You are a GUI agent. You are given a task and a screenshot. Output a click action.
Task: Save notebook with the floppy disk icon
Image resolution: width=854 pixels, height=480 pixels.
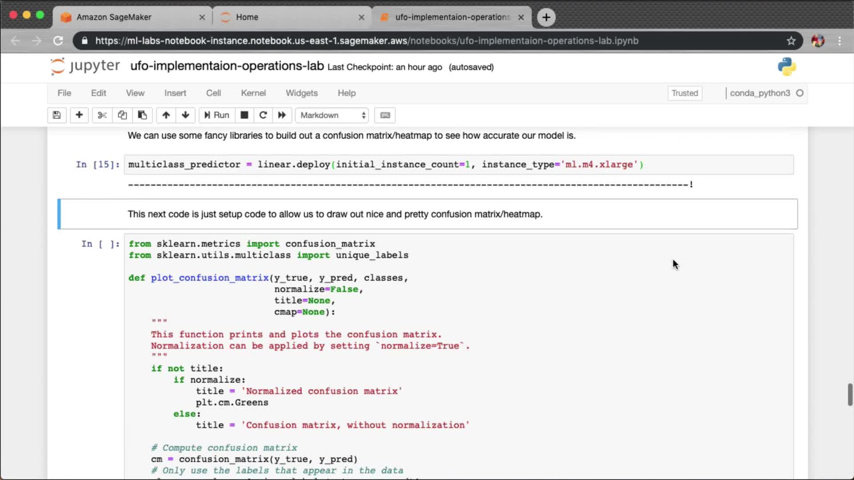pos(56,115)
